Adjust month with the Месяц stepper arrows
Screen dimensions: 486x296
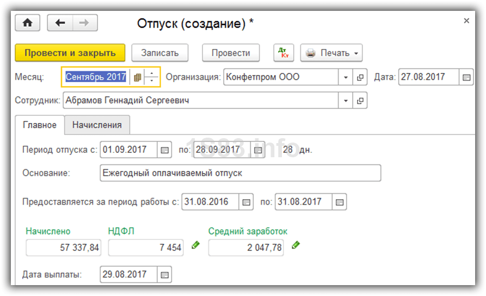(152, 77)
